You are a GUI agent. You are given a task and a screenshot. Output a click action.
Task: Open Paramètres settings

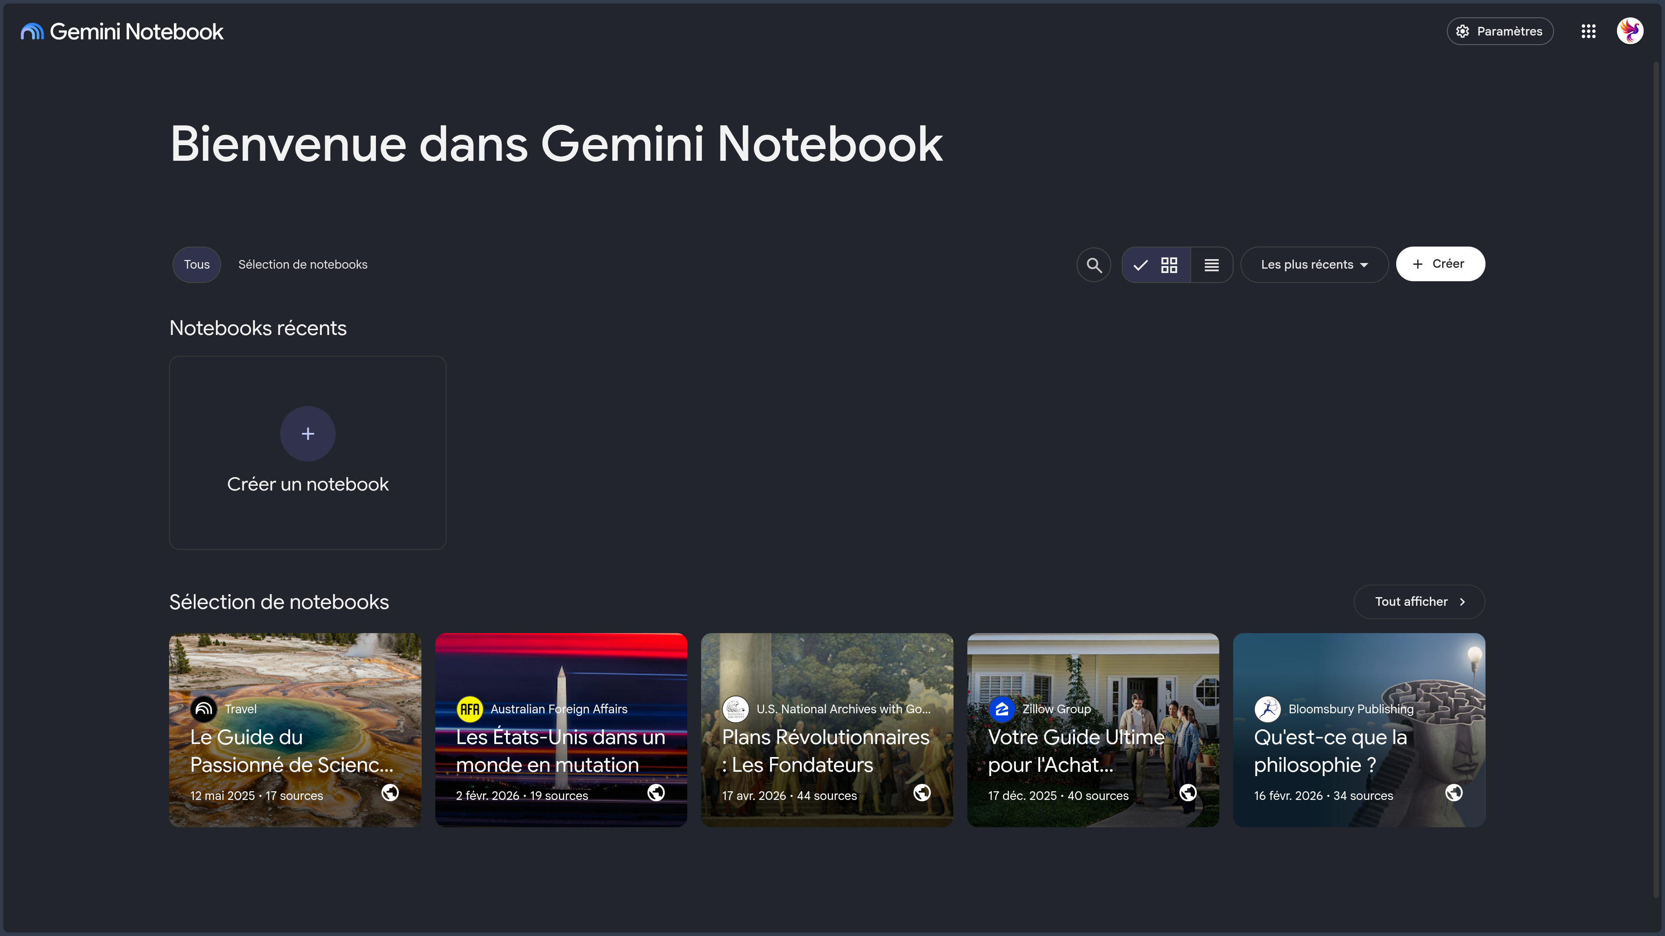(1499, 31)
